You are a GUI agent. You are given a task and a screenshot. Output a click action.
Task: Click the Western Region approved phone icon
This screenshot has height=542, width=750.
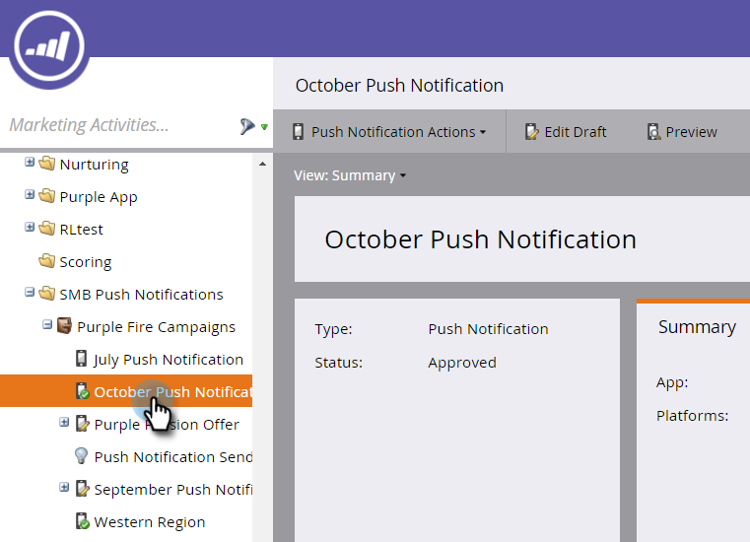click(82, 521)
